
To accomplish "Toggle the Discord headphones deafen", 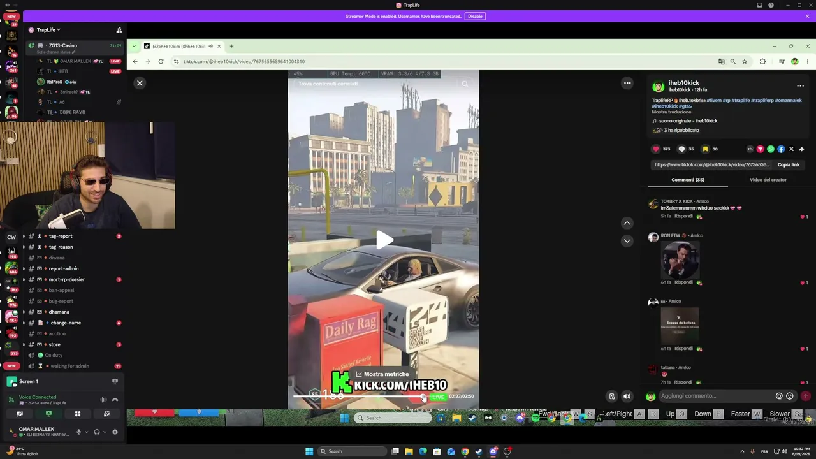I will coord(97,432).
